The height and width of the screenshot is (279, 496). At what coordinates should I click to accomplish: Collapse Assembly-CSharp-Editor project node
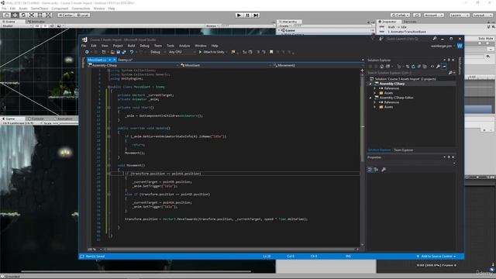click(x=370, y=98)
